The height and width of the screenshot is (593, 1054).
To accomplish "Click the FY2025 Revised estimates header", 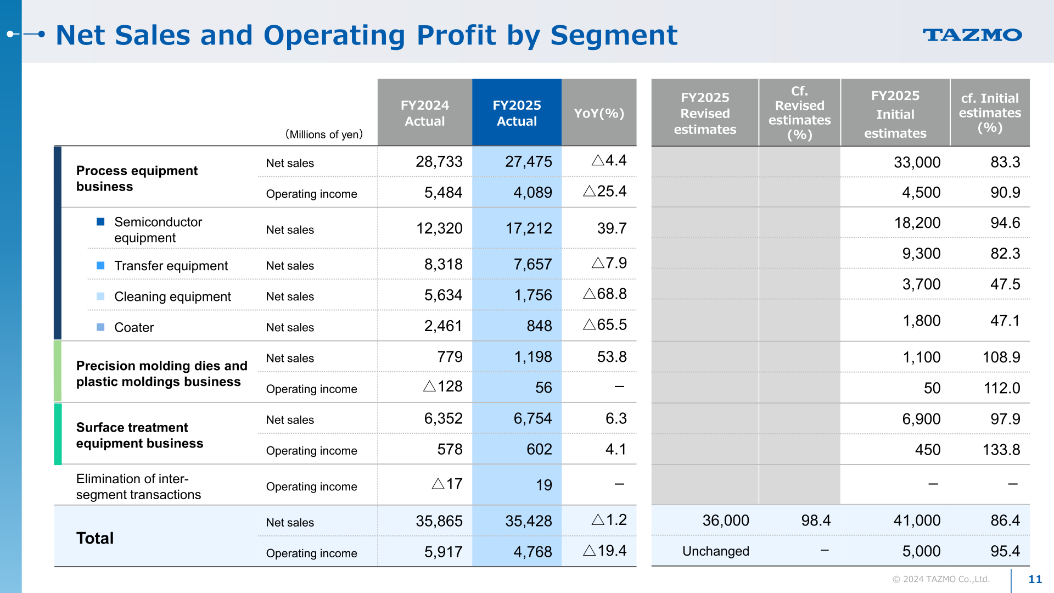I will point(705,113).
